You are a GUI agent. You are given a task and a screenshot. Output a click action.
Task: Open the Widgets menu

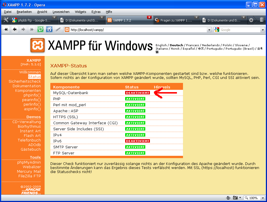coord(80,12)
